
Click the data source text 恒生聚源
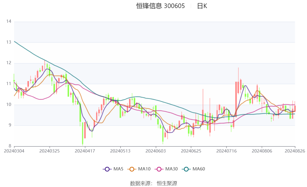(167, 183)
